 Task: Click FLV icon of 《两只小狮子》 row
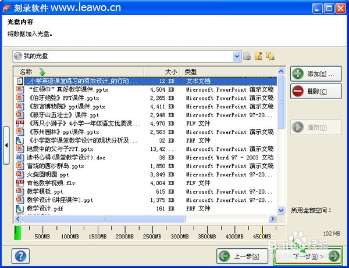click(20, 124)
